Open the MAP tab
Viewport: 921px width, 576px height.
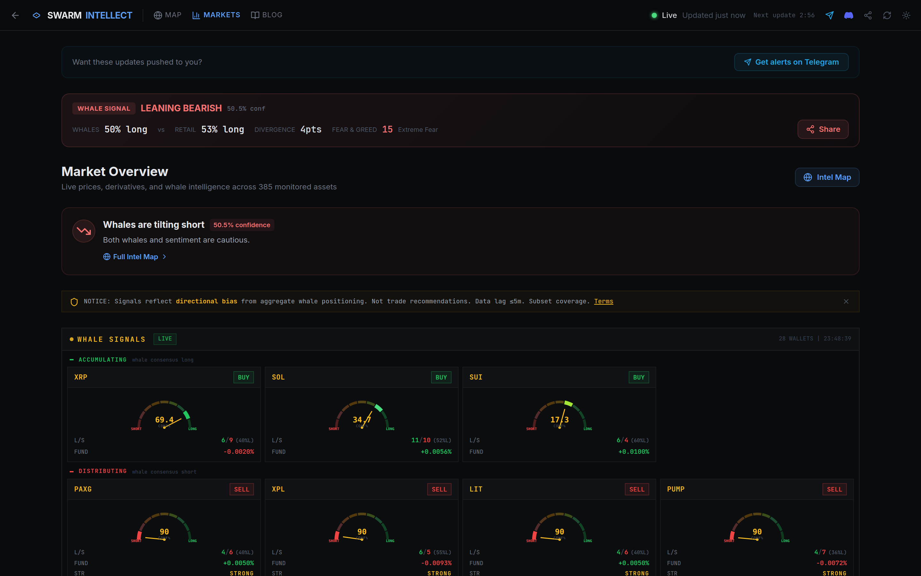click(168, 15)
